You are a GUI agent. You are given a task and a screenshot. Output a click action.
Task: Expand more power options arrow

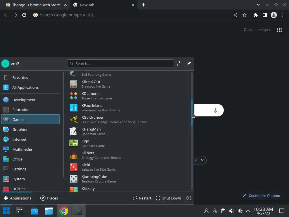coord(189,198)
